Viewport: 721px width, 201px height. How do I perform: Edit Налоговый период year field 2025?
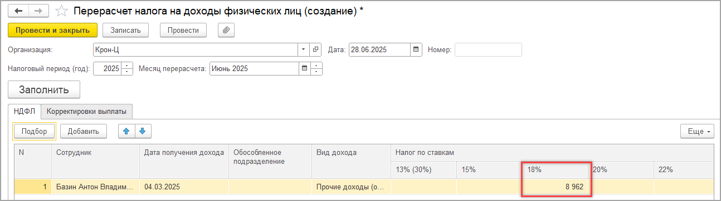[x=108, y=69]
